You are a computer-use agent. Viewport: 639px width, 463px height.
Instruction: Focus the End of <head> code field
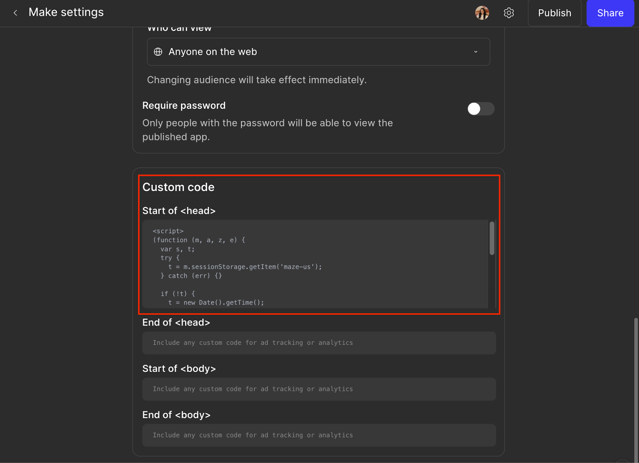(x=319, y=343)
